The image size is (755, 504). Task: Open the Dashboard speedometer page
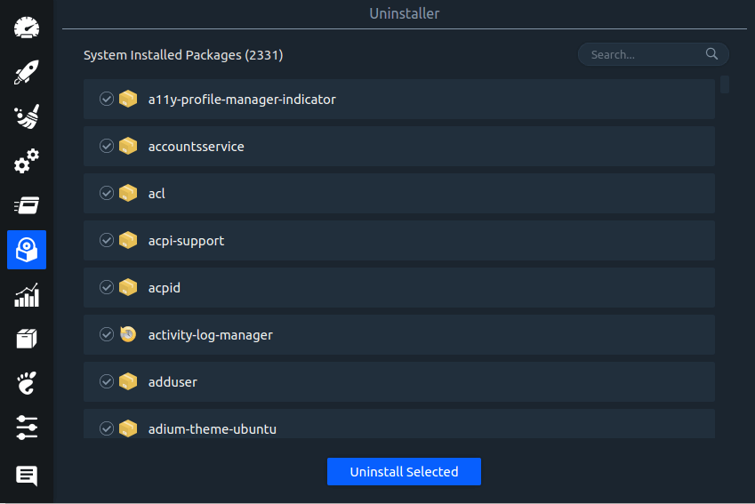(27, 28)
